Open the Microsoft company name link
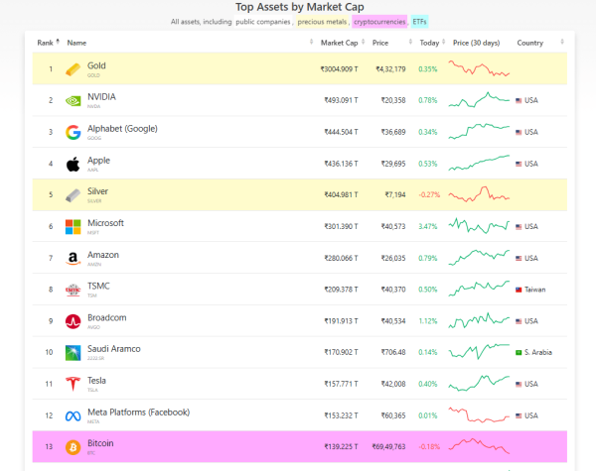The width and height of the screenshot is (596, 471). point(105,223)
